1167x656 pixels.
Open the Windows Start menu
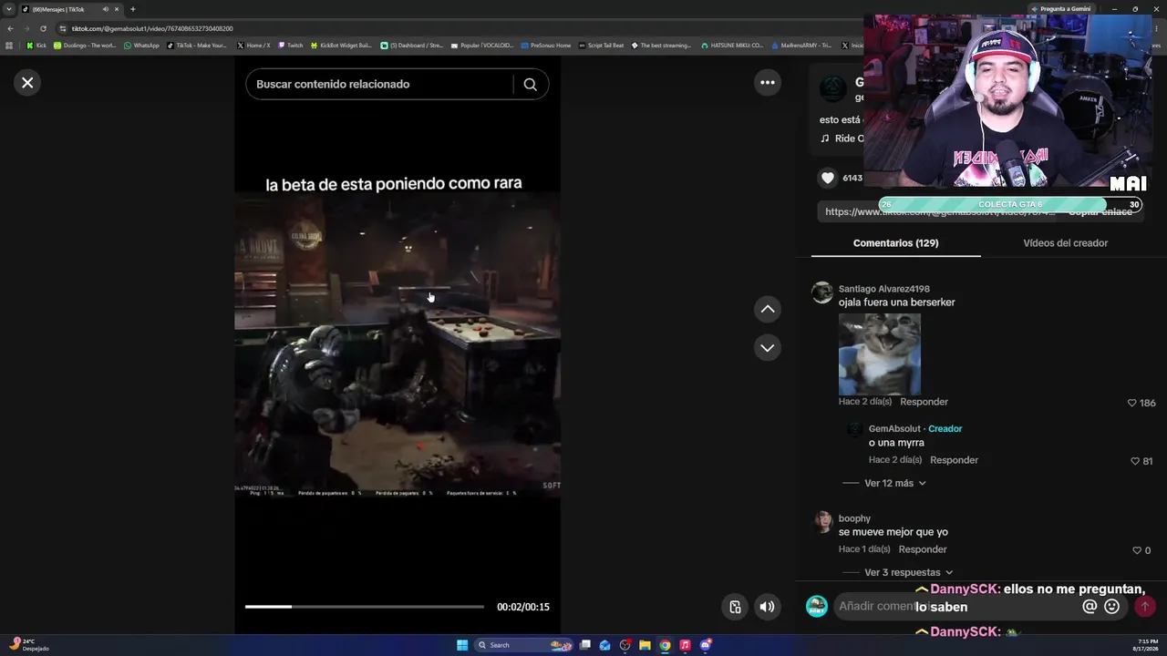(462, 645)
